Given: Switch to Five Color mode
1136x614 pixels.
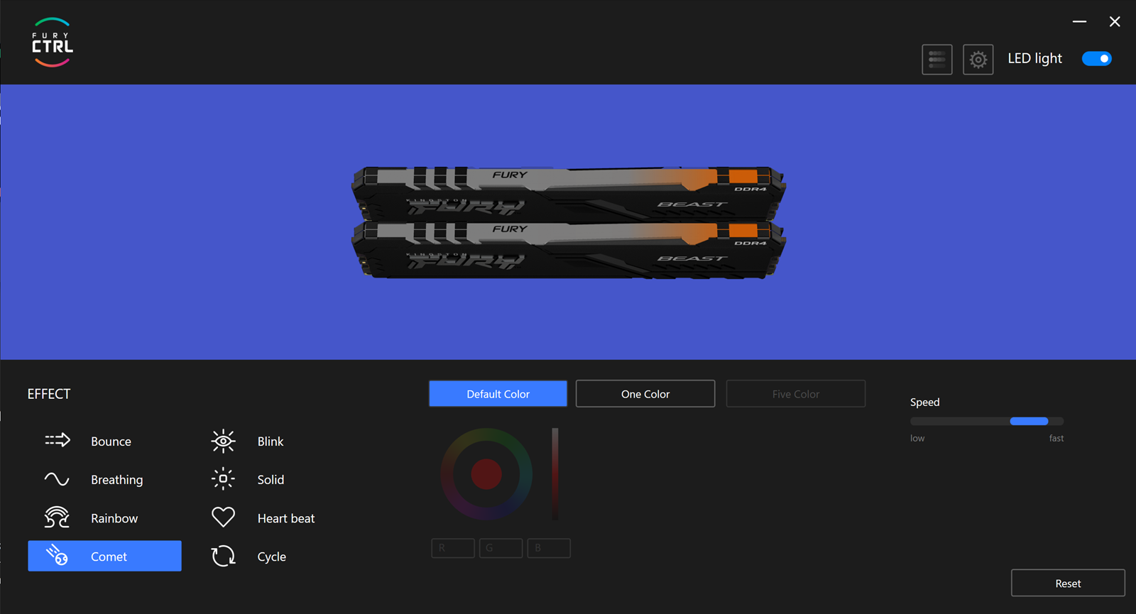Looking at the screenshot, I should click(796, 393).
